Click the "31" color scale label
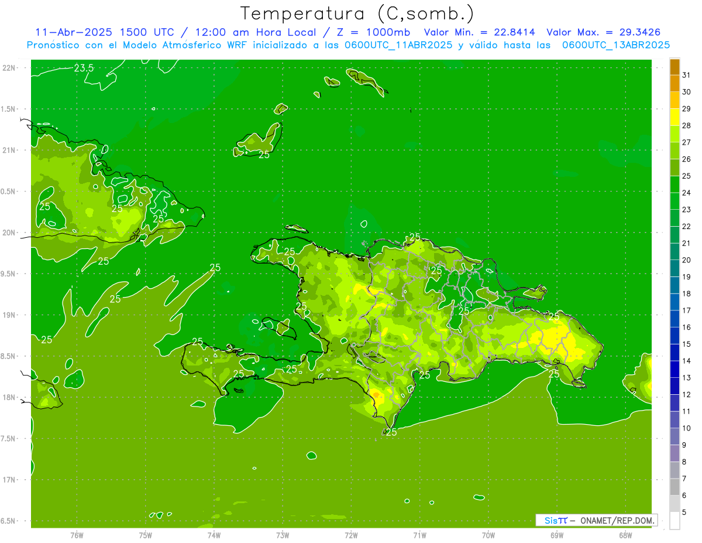The image size is (702, 543). coord(687,75)
